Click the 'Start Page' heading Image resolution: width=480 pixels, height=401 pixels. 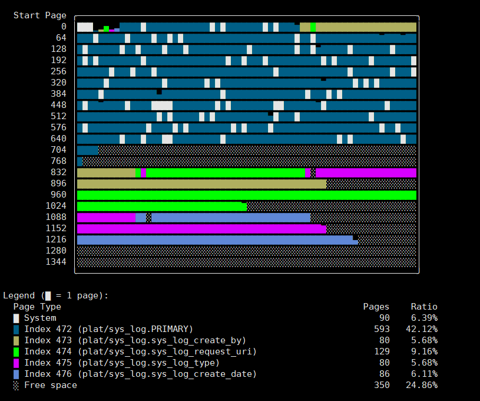[x=39, y=15]
